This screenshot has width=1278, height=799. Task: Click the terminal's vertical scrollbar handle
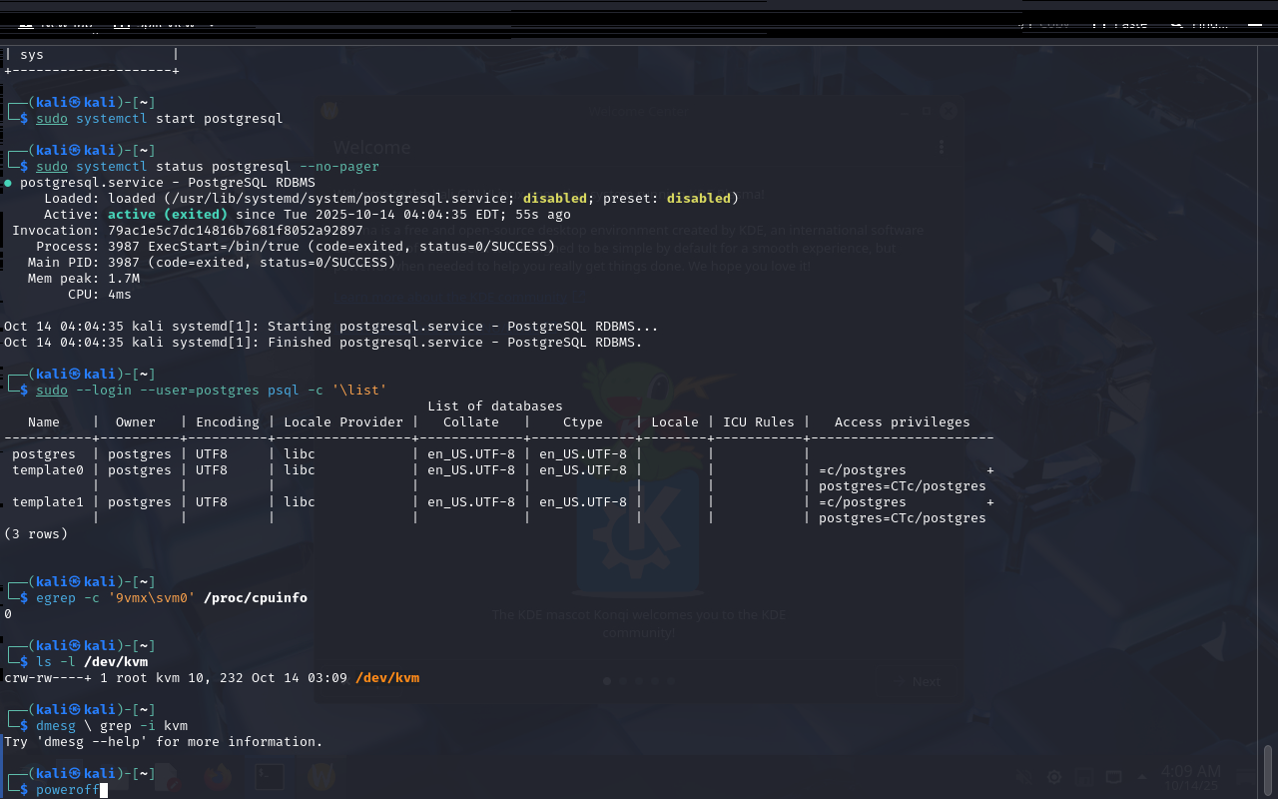[1268, 769]
